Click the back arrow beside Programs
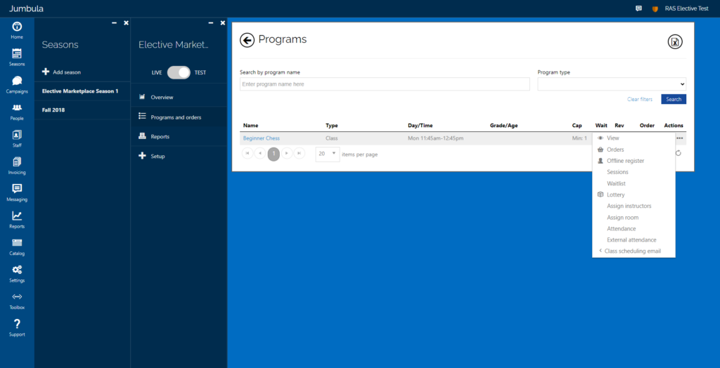 tap(247, 40)
